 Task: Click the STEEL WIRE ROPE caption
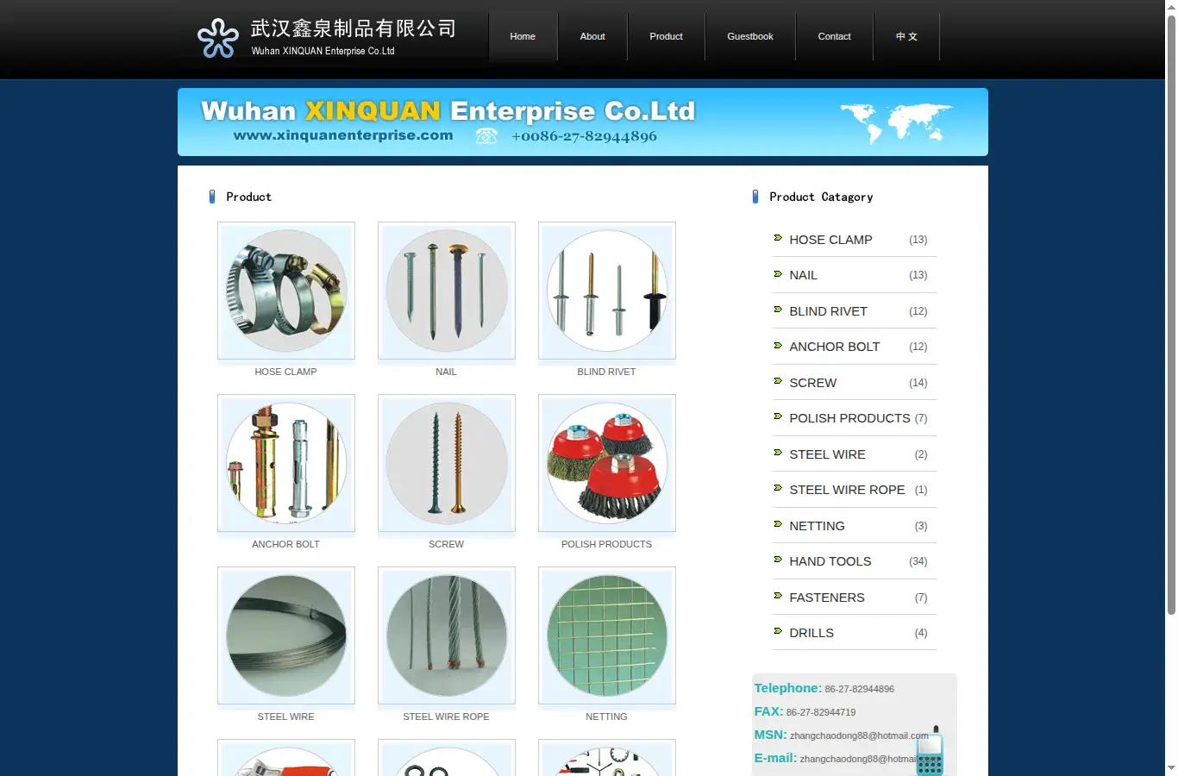[446, 717]
